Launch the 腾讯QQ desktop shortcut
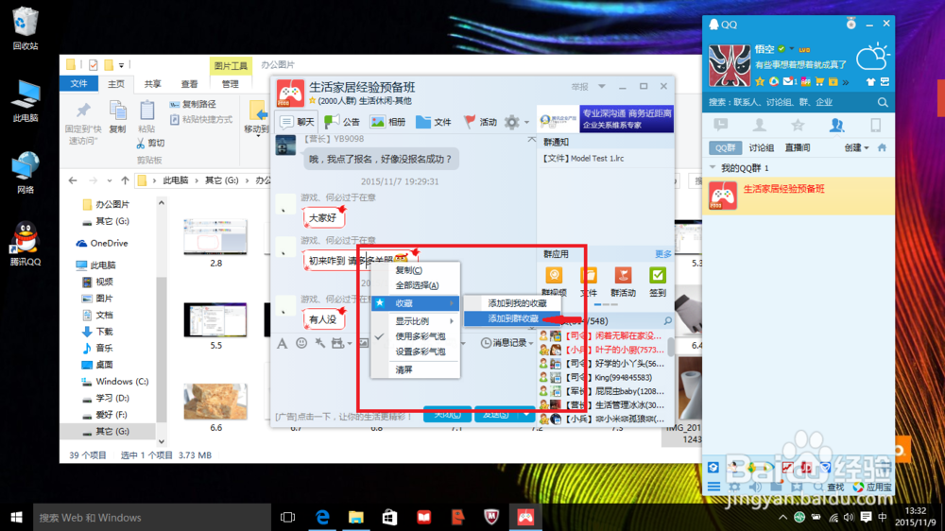 click(26, 244)
